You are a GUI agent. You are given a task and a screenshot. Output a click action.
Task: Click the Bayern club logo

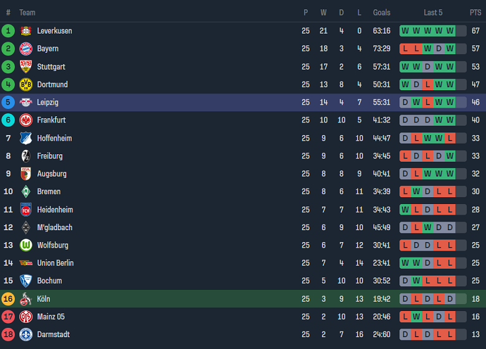coord(26,49)
